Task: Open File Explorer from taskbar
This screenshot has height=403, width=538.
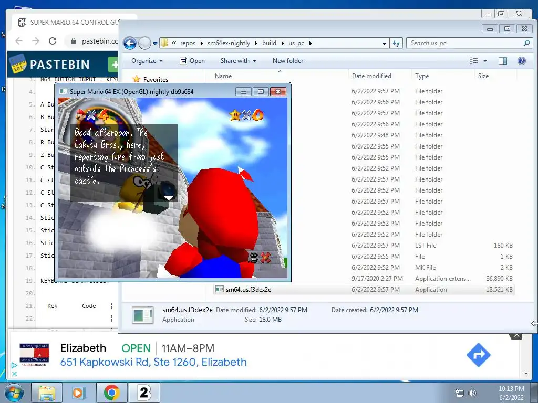Action: 47,393
